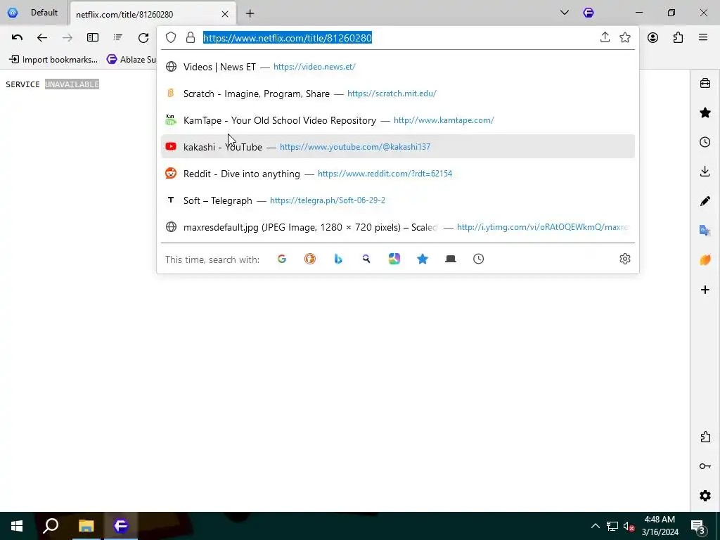
Task: Choose the kakashi - YouTube suggestion
Action: 398,146
